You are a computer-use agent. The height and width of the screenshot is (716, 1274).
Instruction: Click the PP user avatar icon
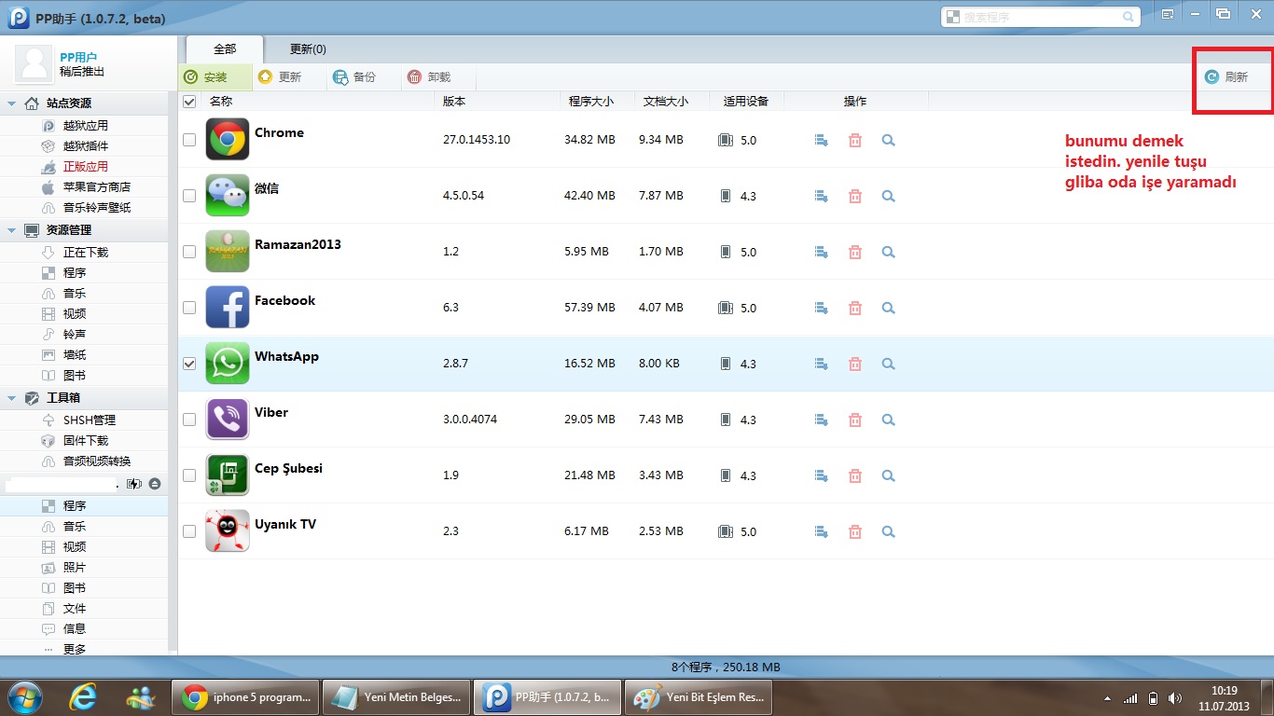click(35, 63)
